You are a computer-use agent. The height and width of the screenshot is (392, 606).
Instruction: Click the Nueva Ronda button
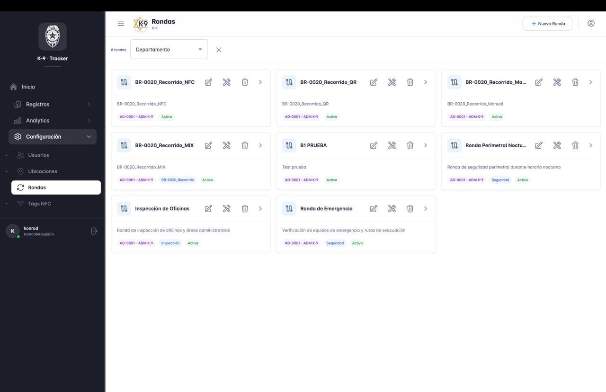[547, 24]
